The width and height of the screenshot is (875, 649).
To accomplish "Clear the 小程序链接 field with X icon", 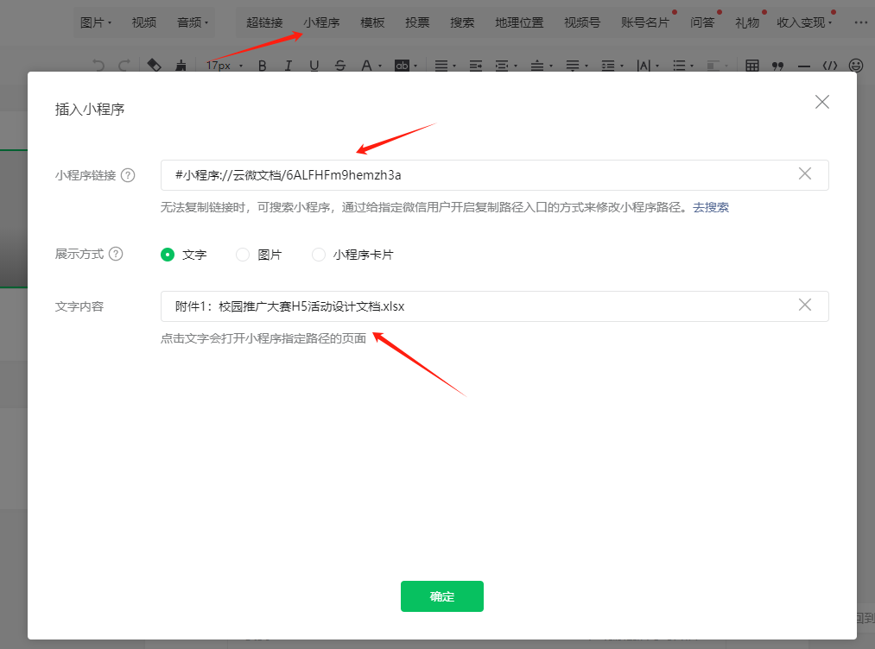I will 805,174.
